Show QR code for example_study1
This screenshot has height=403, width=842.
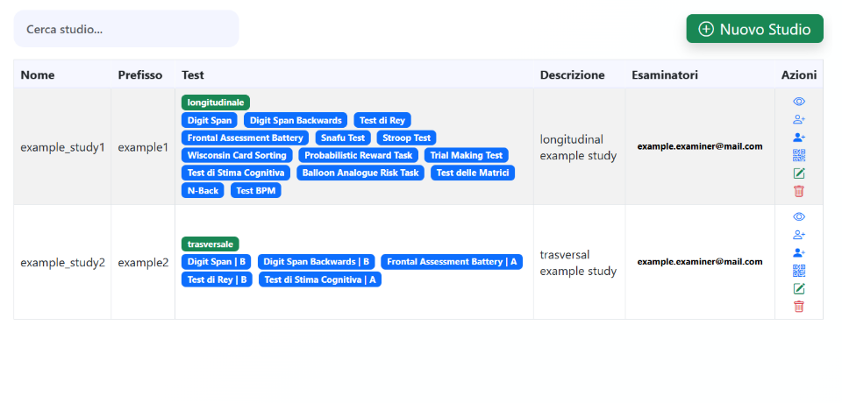799,156
